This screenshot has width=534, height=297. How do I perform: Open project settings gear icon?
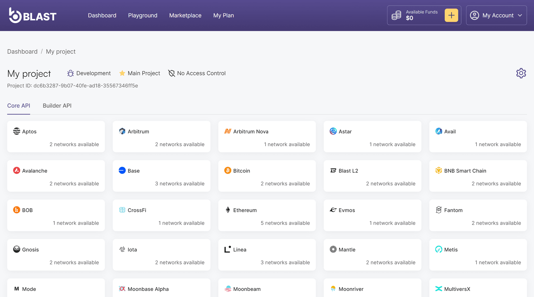[x=521, y=73]
